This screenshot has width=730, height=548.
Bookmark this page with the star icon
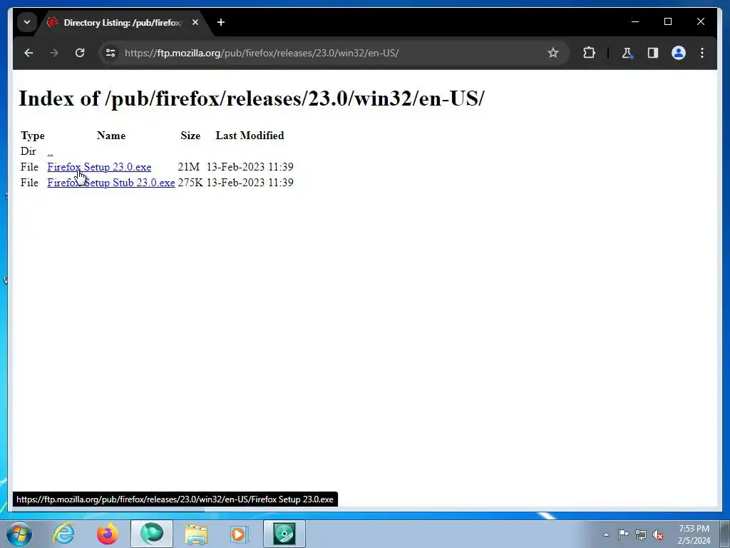coord(552,53)
